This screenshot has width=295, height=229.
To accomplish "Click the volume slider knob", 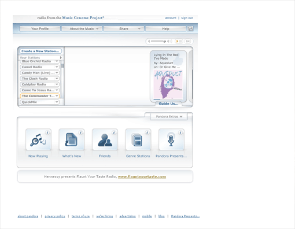I will pyautogui.click(x=164, y=41).
